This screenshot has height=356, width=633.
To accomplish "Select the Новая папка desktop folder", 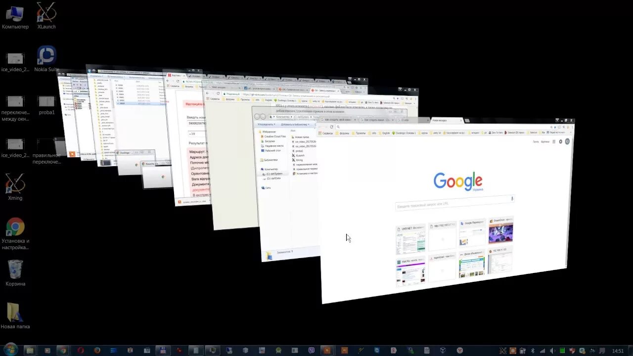I will [15, 315].
